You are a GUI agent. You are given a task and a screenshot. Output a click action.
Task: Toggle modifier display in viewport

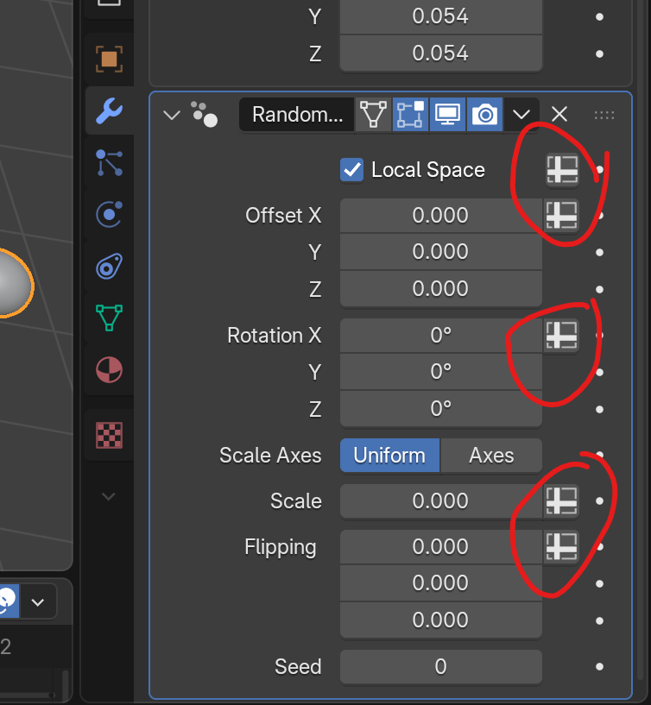pyautogui.click(x=447, y=114)
